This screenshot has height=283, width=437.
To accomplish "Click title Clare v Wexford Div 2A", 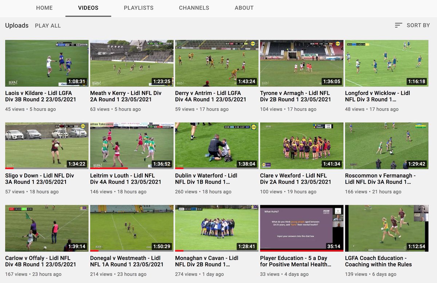I will click(x=296, y=179).
